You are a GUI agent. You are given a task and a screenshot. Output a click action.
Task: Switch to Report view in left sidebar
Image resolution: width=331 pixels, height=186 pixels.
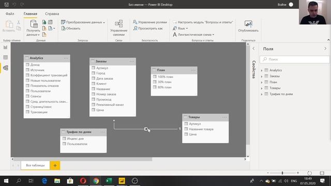6,47
